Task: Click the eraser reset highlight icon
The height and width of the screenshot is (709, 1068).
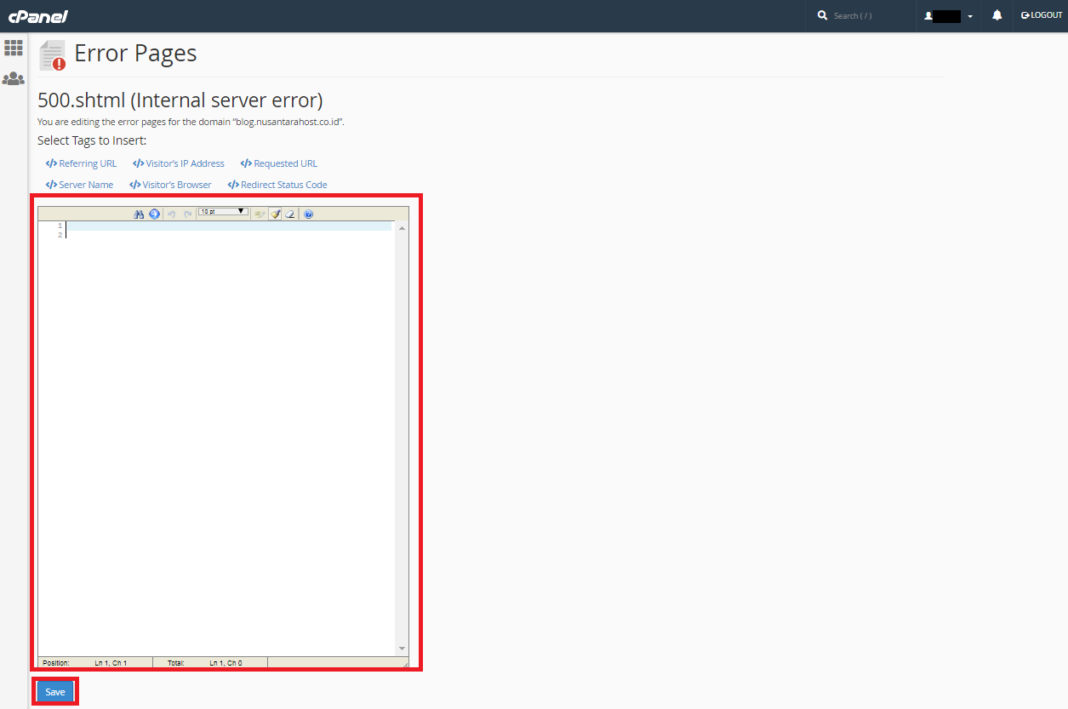Action: coord(290,214)
